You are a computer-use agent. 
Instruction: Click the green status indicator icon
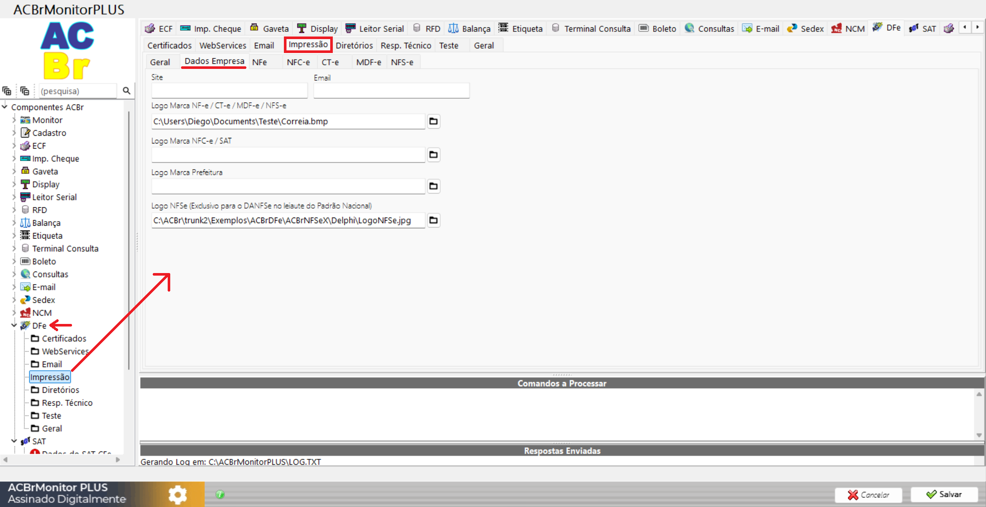click(220, 495)
